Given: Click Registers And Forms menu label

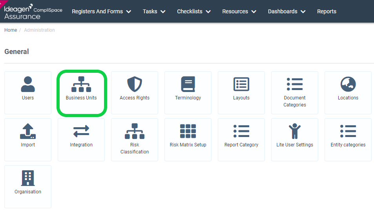Looking at the screenshot, I should [97, 11].
